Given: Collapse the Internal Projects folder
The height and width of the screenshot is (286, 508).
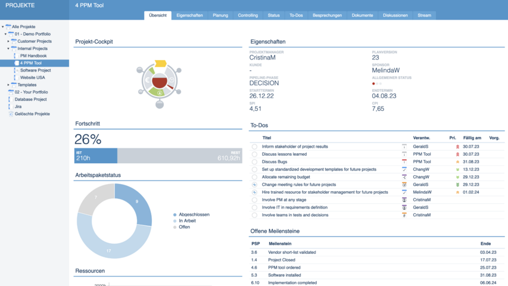Looking at the screenshot, I should pos(8,49).
